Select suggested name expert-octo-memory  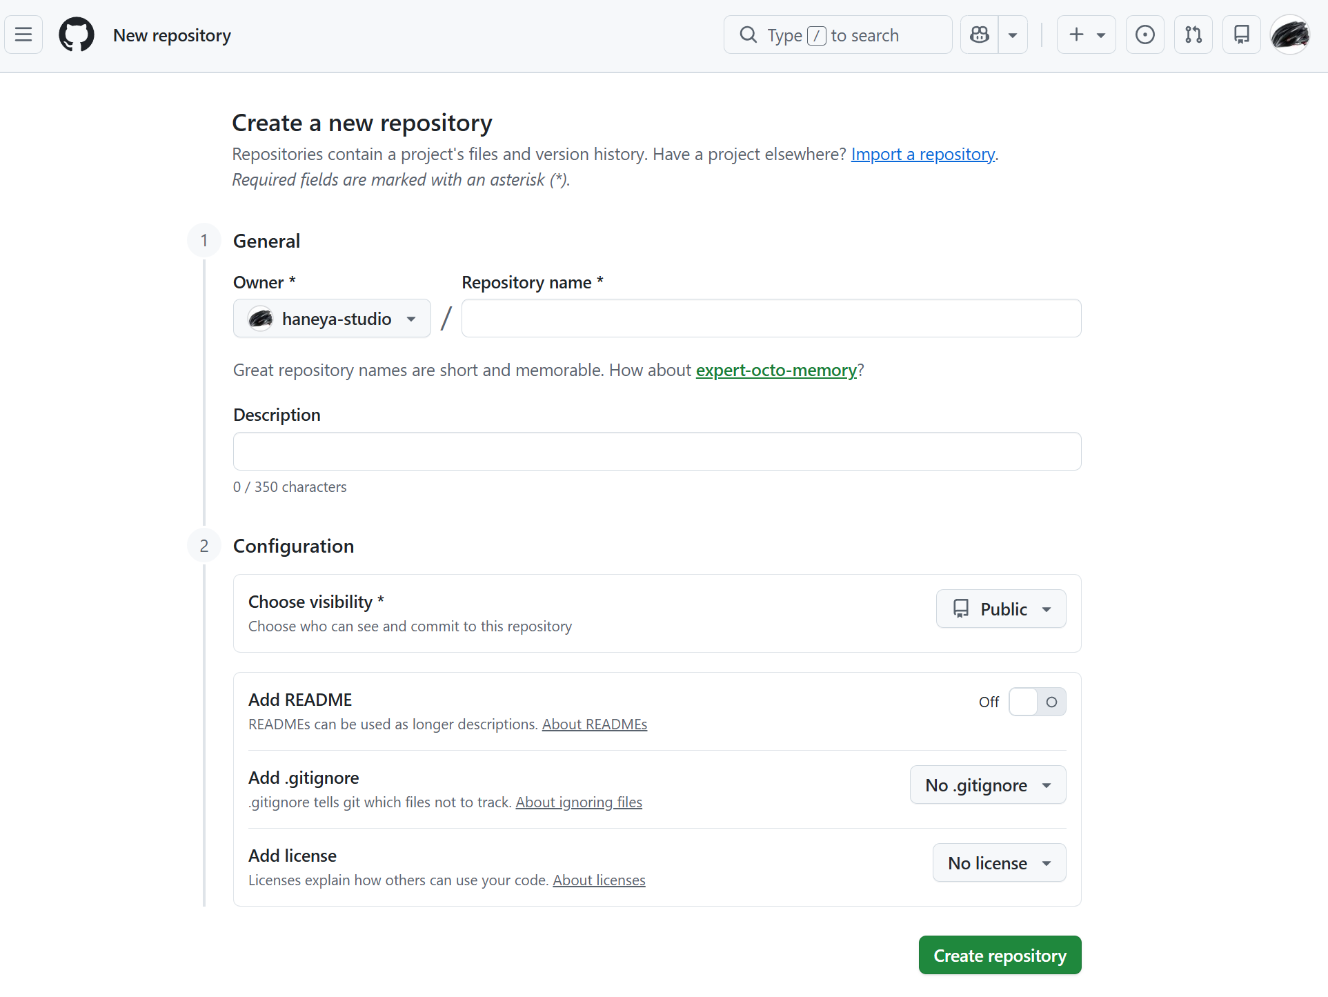(776, 370)
